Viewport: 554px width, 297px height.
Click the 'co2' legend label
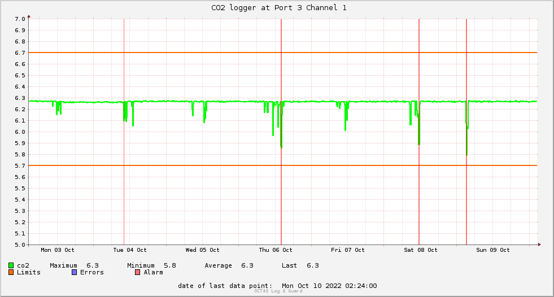click(x=23, y=265)
